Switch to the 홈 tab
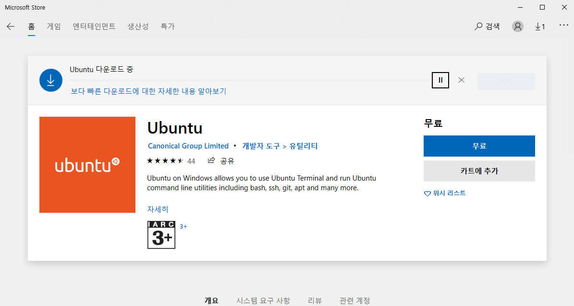 pyautogui.click(x=32, y=26)
